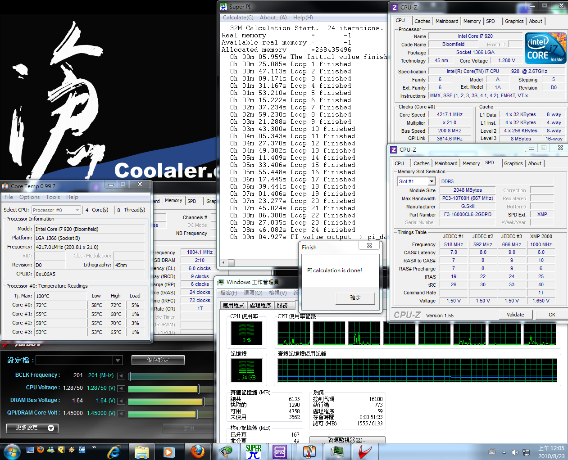Open Windows Explorer folder taskbar icon
This screenshot has height=460, width=568.
141,451
